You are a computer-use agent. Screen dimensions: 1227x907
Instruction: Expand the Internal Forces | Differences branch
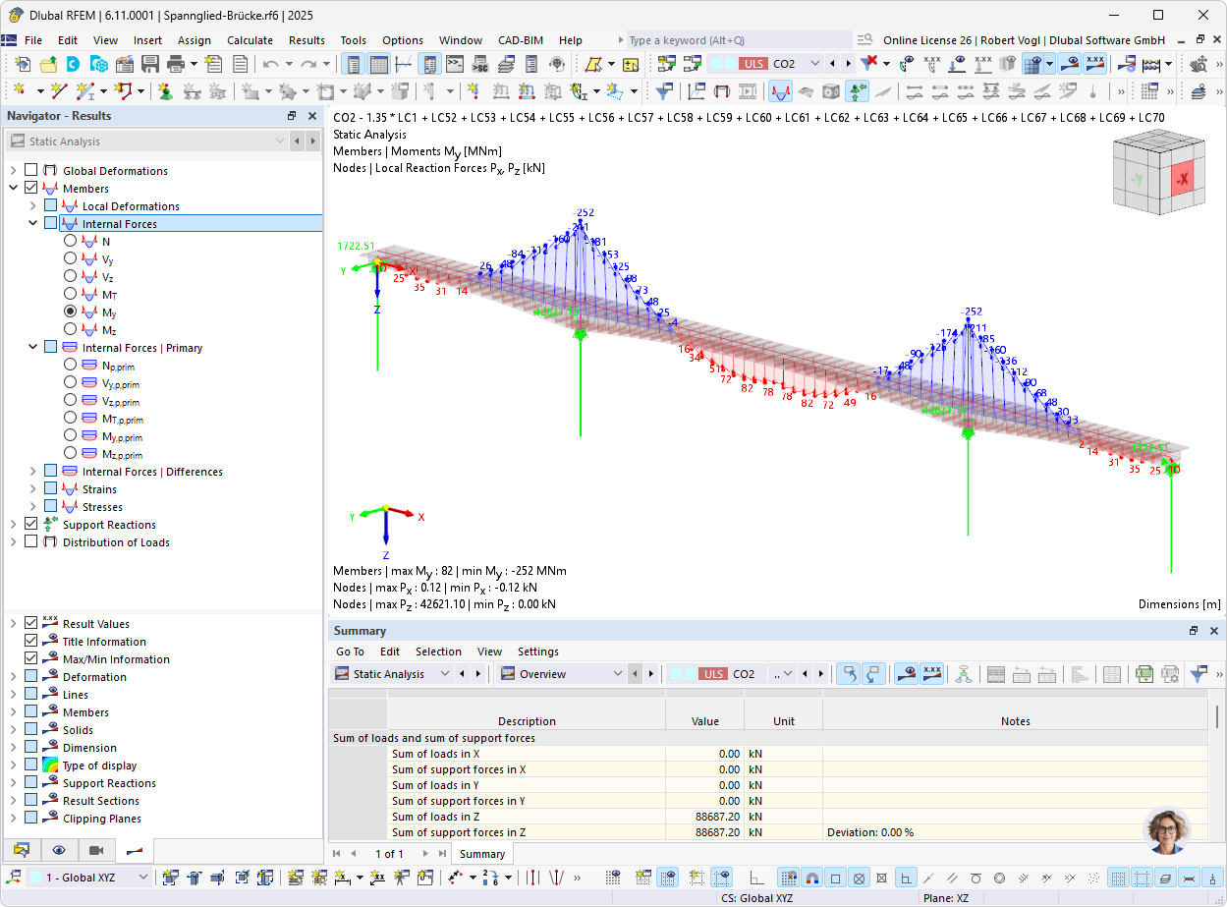point(32,471)
